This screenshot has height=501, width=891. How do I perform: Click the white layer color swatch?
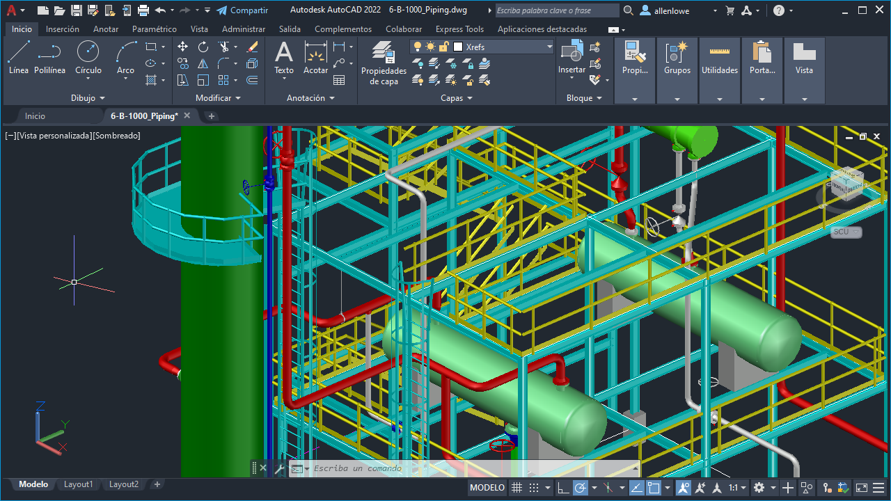pos(458,47)
